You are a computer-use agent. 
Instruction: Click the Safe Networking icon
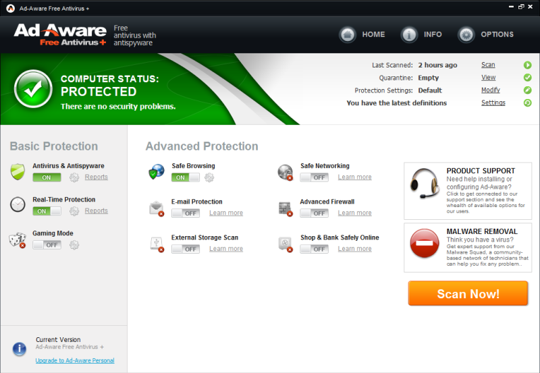point(285,173)
